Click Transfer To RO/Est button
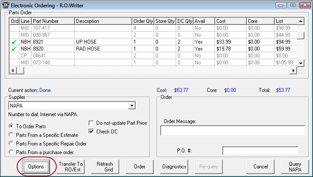The height and width of the screenshot is (177, 313). tap(71, 167)
